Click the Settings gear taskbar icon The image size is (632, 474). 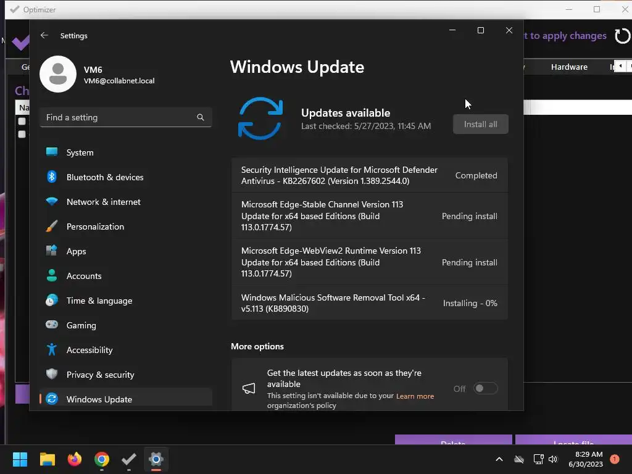(x=156, y=459)
